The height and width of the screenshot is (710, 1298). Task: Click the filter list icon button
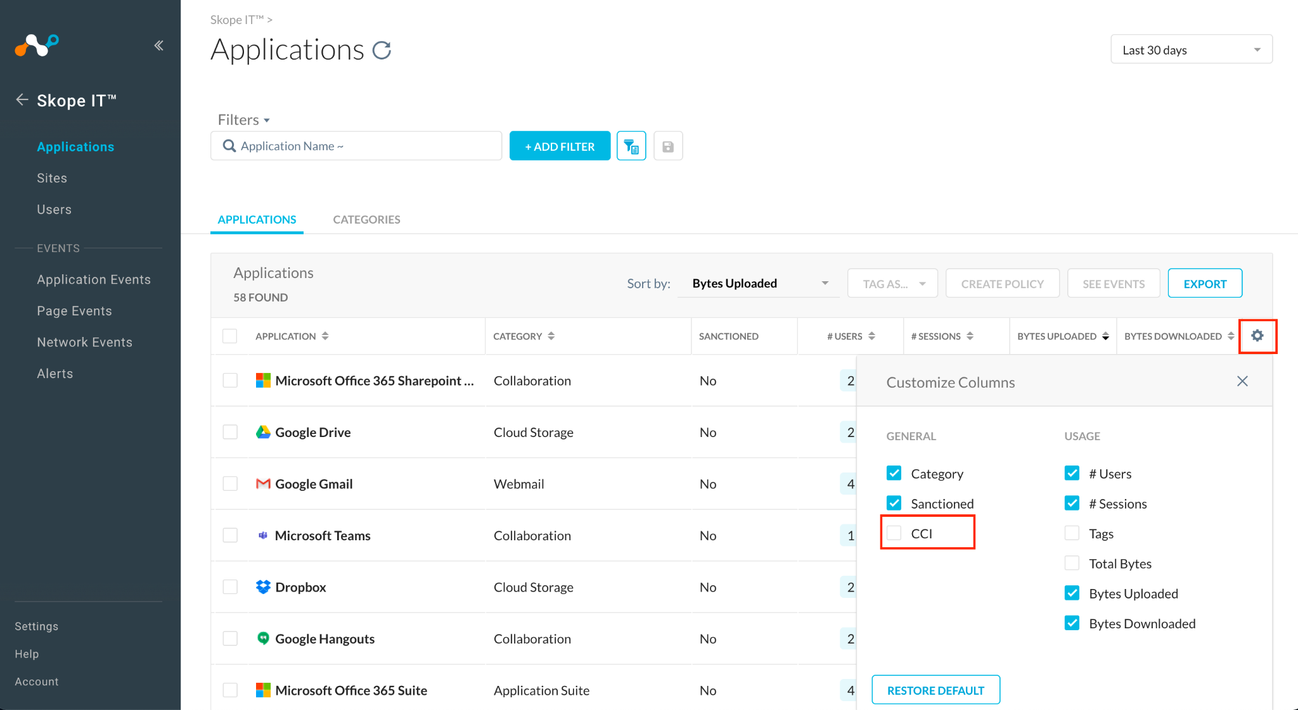coord(631,146)
